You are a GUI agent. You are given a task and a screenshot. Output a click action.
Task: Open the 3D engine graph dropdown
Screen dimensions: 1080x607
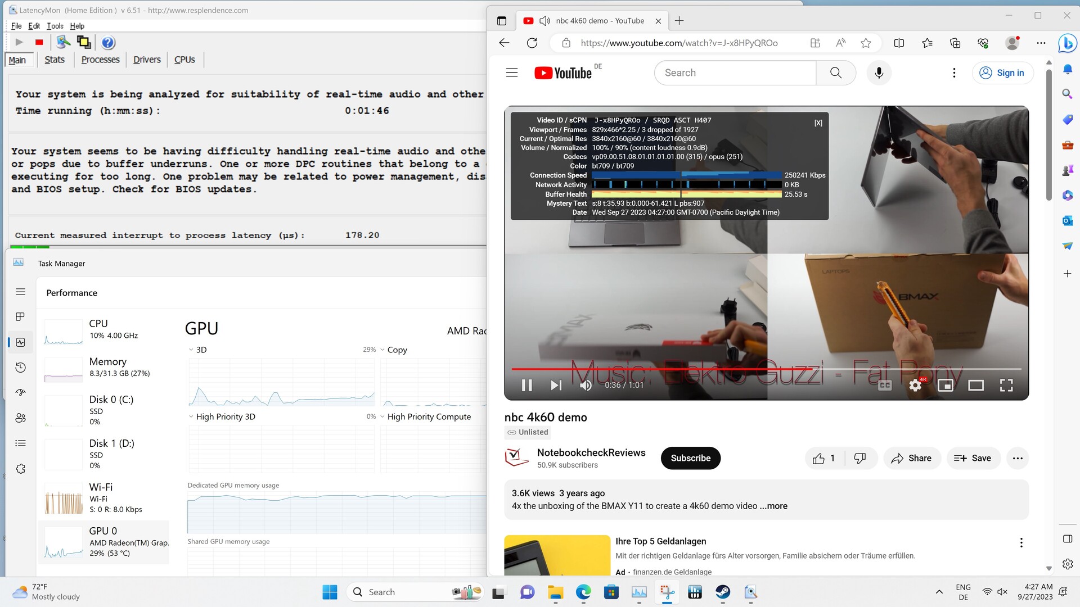[x=191, y=350]
